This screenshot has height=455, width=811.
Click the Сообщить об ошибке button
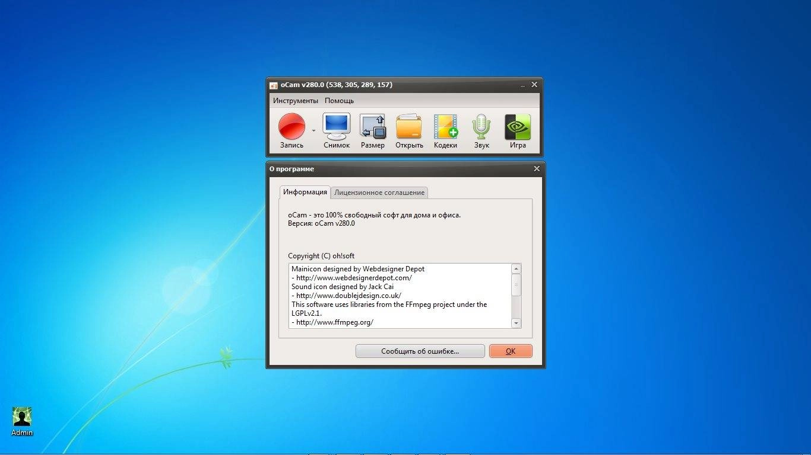click(420, 351)
